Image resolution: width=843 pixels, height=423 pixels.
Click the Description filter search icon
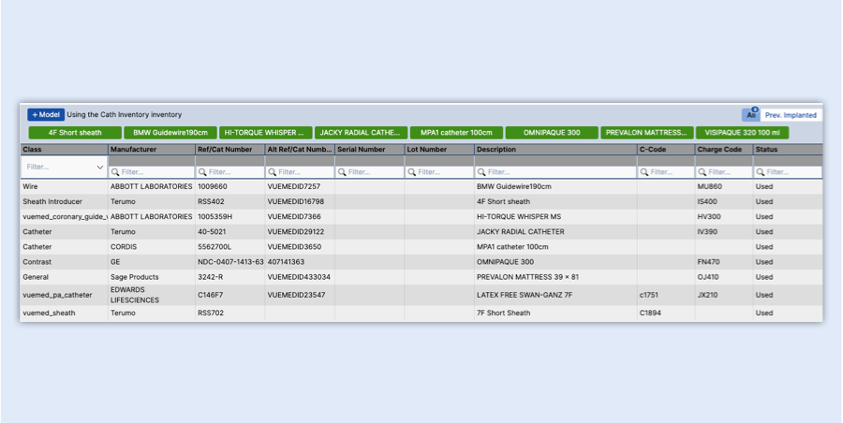pos(481,172)
